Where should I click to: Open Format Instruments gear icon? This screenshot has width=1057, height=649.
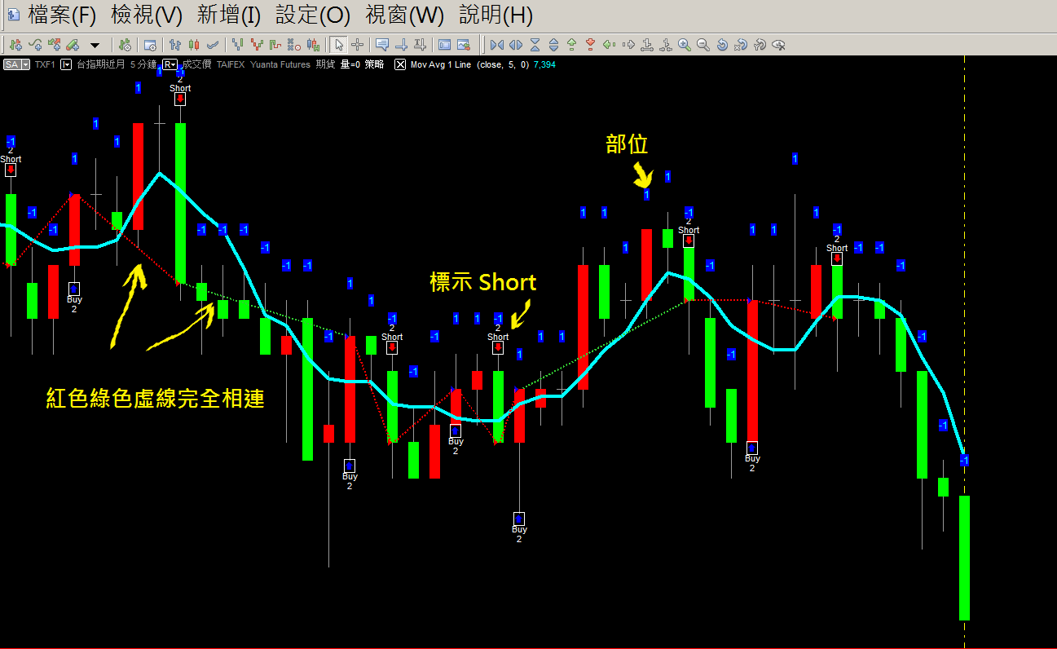(124, 45)
